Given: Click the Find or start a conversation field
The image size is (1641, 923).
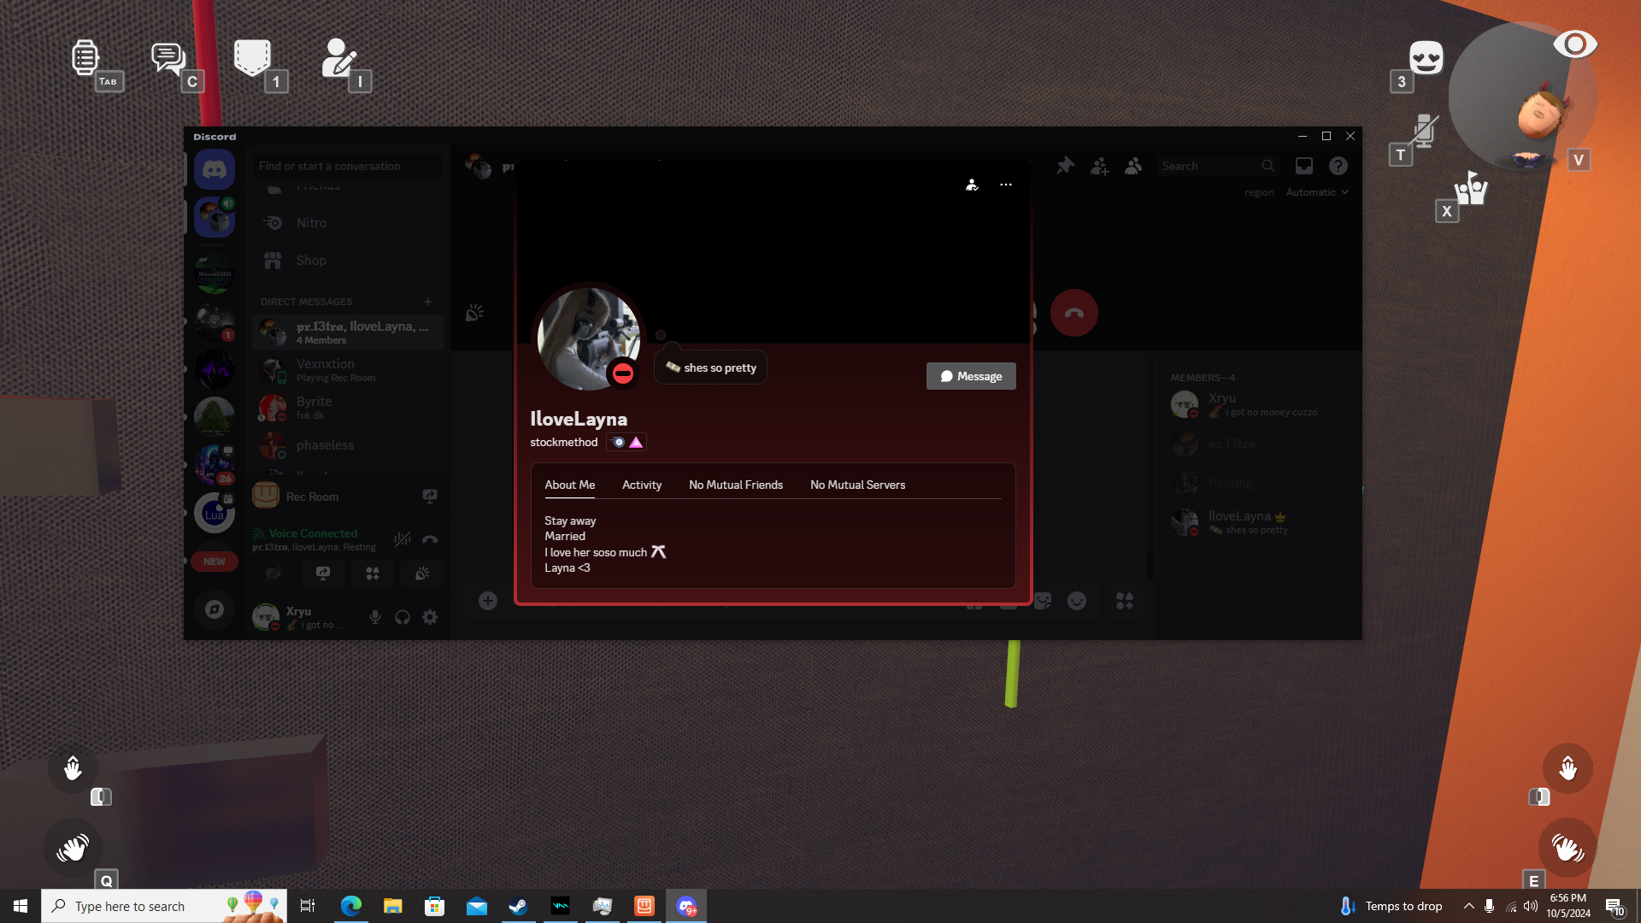Looking at the screenshot, I should 346,166.
